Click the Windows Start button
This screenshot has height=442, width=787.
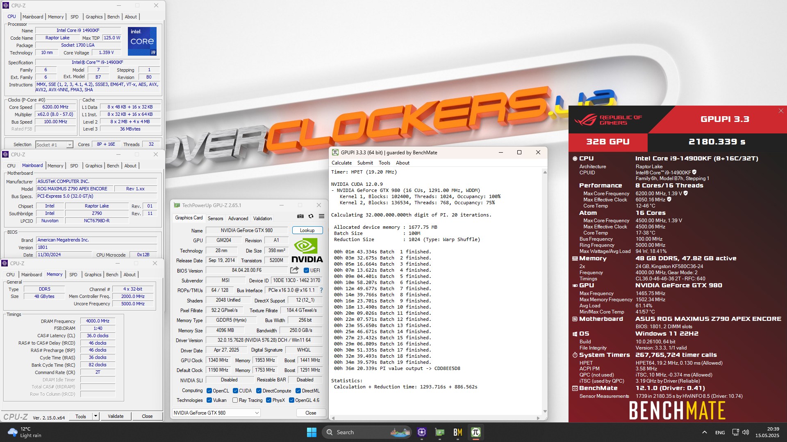pos(312,432)
